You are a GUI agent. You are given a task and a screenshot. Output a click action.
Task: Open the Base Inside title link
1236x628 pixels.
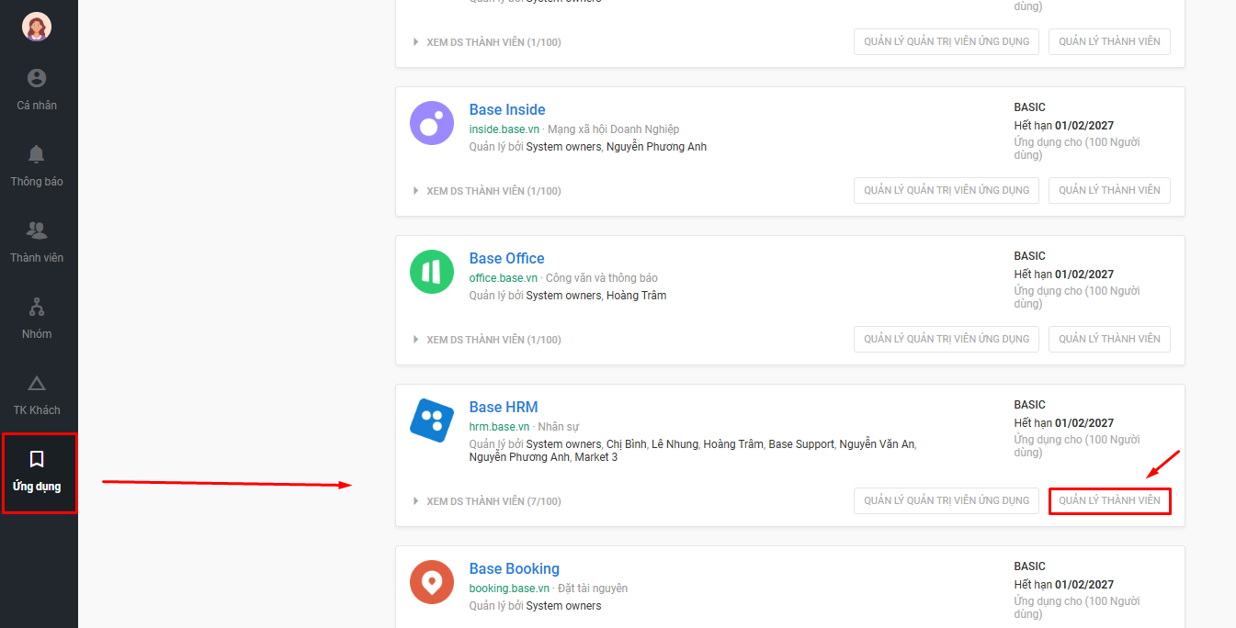click(x=507, y=110)
